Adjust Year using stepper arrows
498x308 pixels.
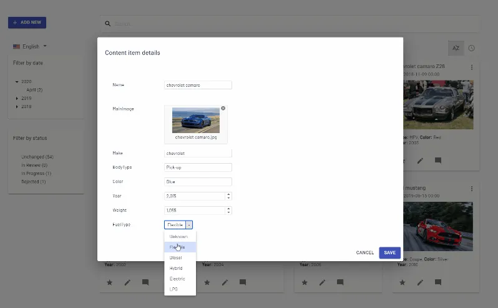(x=228, y=196)
